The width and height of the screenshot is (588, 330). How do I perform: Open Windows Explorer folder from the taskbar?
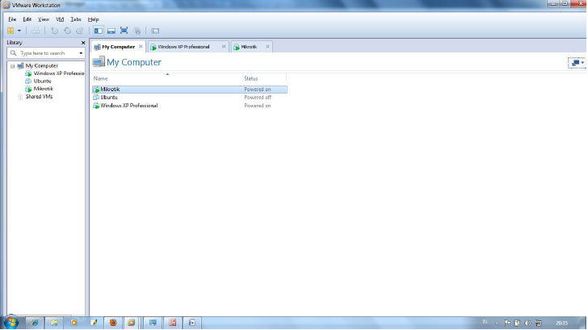[54, 323]
